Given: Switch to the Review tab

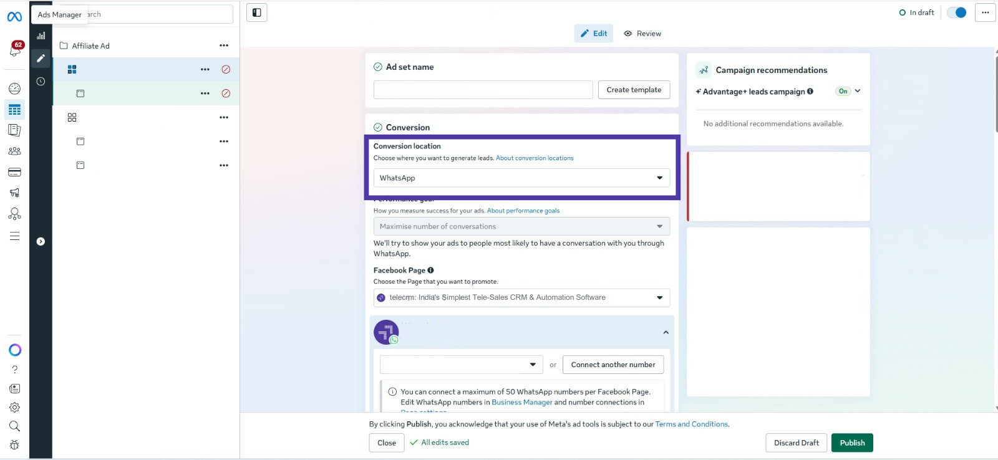Looking at the screenshot, I should click(x=642, y=34).
